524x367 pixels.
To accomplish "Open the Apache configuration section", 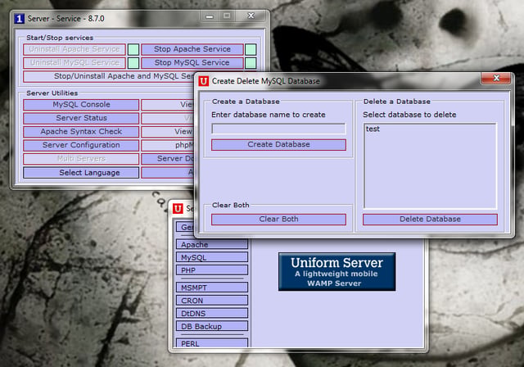I will tap(212, 244).
